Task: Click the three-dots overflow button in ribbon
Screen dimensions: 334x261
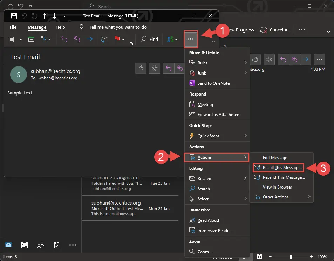Action: (x=190, y=39)
